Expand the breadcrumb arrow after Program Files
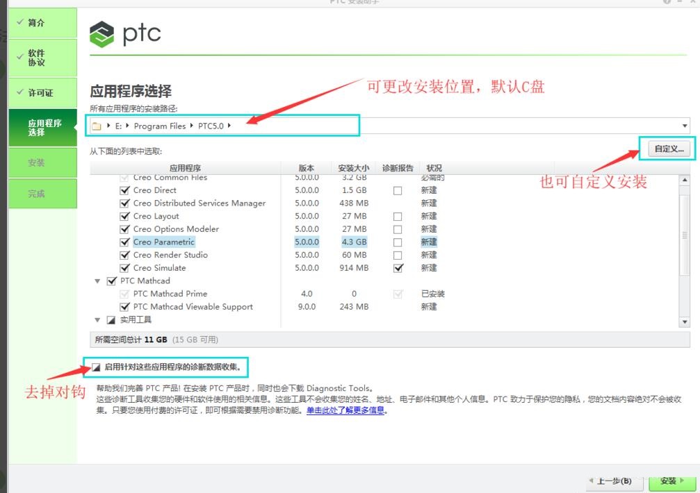 (x=192, y=126)
